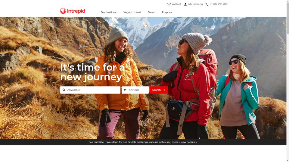Screen dimensions: 289x162
Task: Click the Wishlist heart icon
Action: pyautogui.click(x=169, y=4)
